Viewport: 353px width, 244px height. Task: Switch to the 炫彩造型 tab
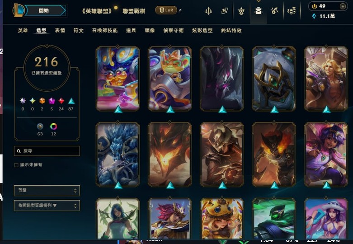[x=202, y=30]
